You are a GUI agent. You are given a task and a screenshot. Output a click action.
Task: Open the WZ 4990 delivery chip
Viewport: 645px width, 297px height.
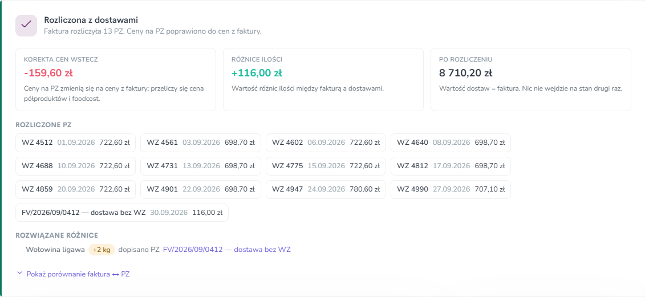[451, 190]
